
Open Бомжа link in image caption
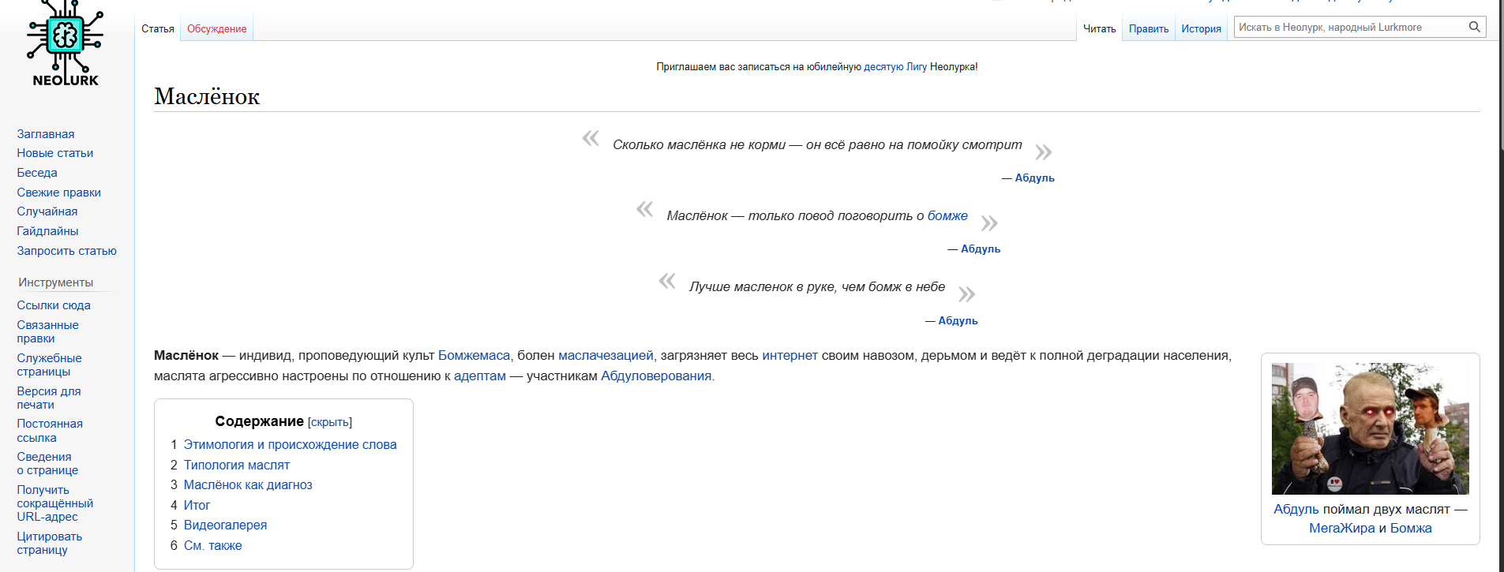click(1411, 529)
